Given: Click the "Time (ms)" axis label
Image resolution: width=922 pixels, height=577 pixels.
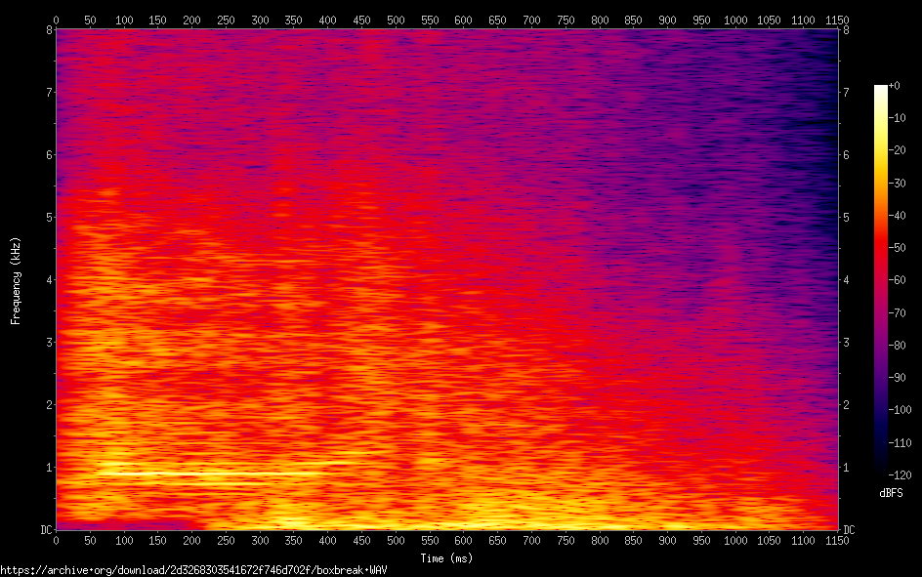Looking at the screenshot, I should (x=446, y=558).
